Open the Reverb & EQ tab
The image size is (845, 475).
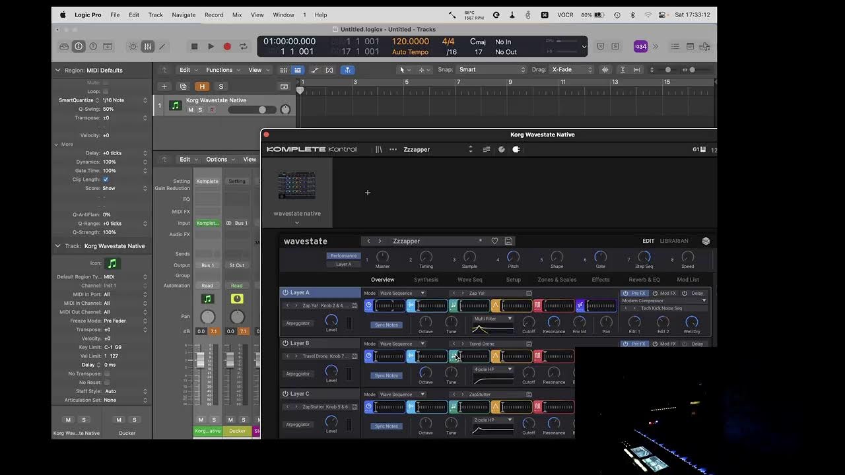point(644,280)
